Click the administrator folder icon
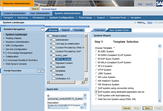This screenshot has height=111, width=163. pos(54,40)
